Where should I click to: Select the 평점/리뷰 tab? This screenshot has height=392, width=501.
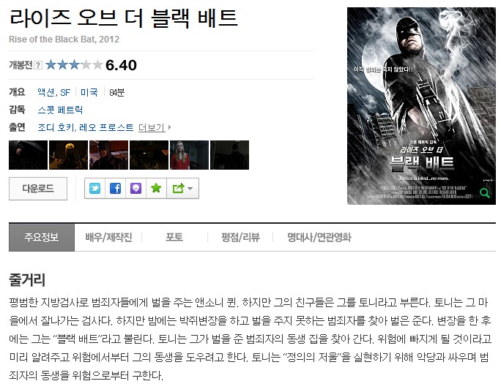coord(240,237)
